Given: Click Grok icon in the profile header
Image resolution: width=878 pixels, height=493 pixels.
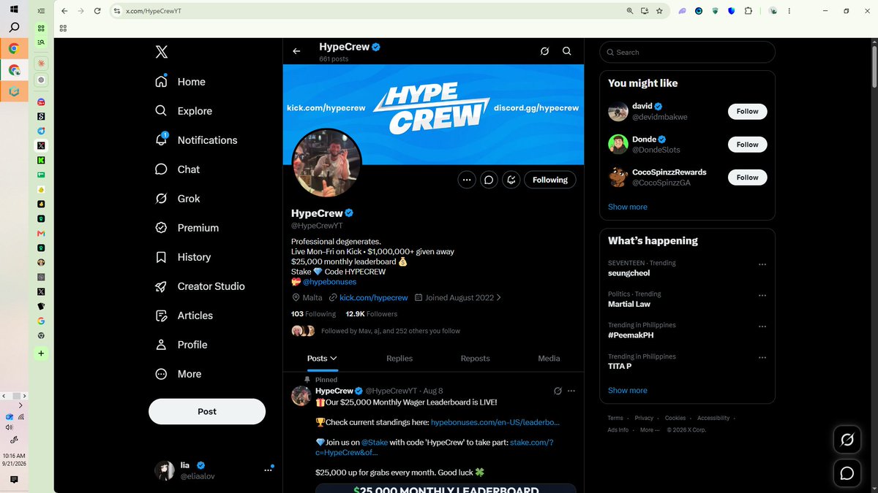Looking at the screenshot, I should point(544,51).
